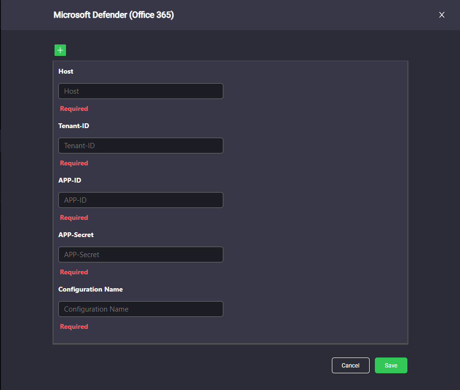Focus the Configuration Name input field
Screen dimensions: 460x390
(141, 309)
